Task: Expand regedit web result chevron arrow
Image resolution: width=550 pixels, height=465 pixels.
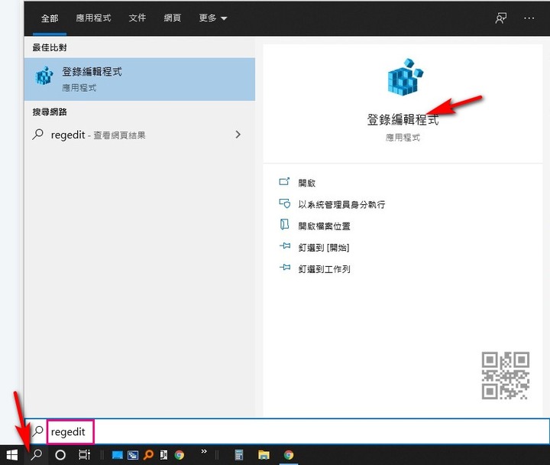Action: (x=238, y=135)
